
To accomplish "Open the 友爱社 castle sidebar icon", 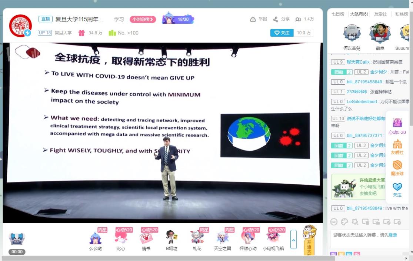I will (x=397, y=144).
